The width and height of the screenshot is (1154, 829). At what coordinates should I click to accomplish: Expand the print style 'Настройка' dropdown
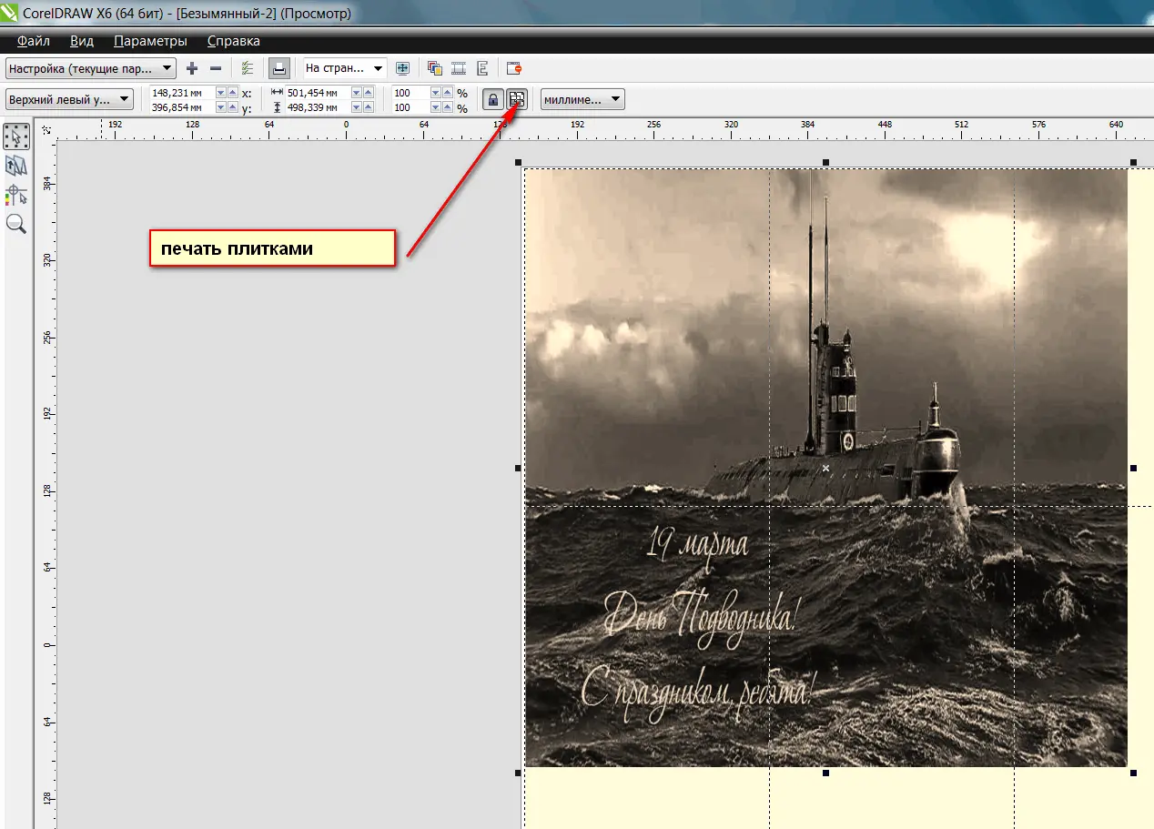(x=167, y=68)
